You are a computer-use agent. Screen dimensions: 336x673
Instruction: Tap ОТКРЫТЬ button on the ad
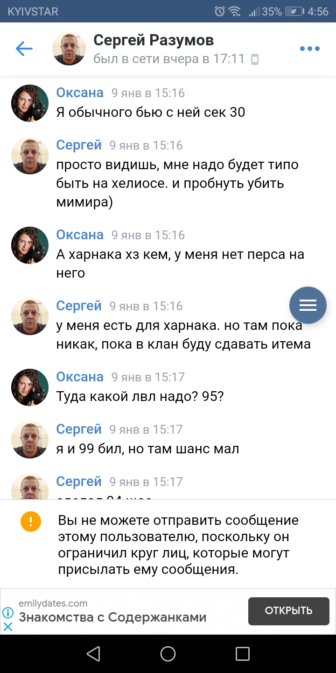(288, 611)
